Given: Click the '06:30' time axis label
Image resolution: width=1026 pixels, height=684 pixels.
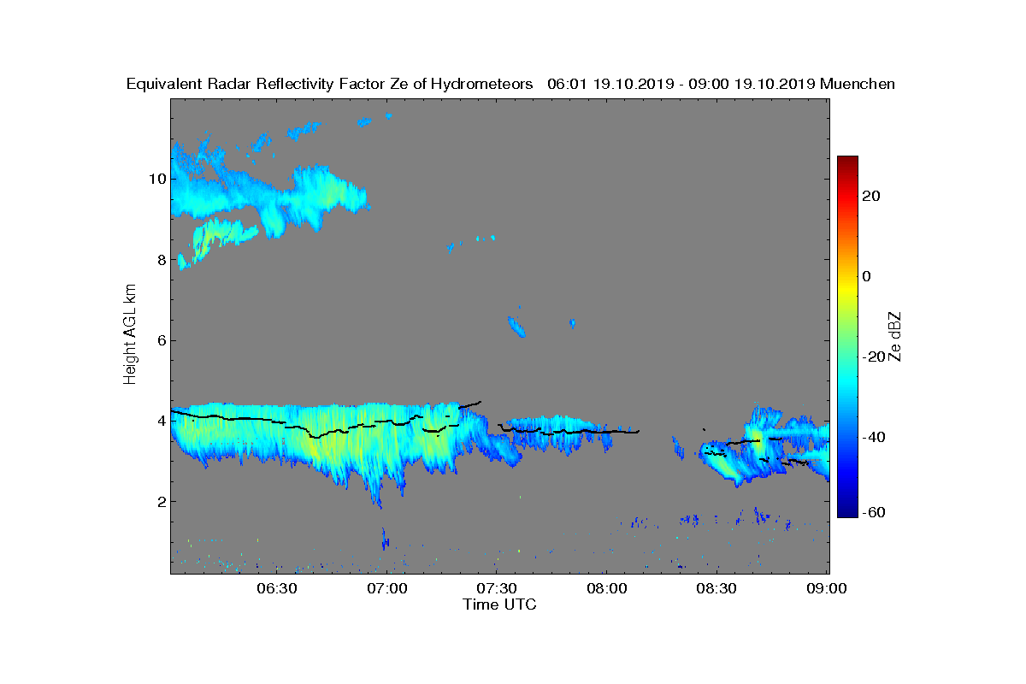Looking at the screenshot, I should pyautogui.click(x=277, y=588).
